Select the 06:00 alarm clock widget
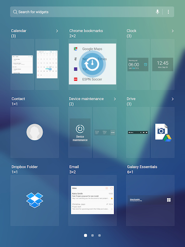 (x=138, y=65)
